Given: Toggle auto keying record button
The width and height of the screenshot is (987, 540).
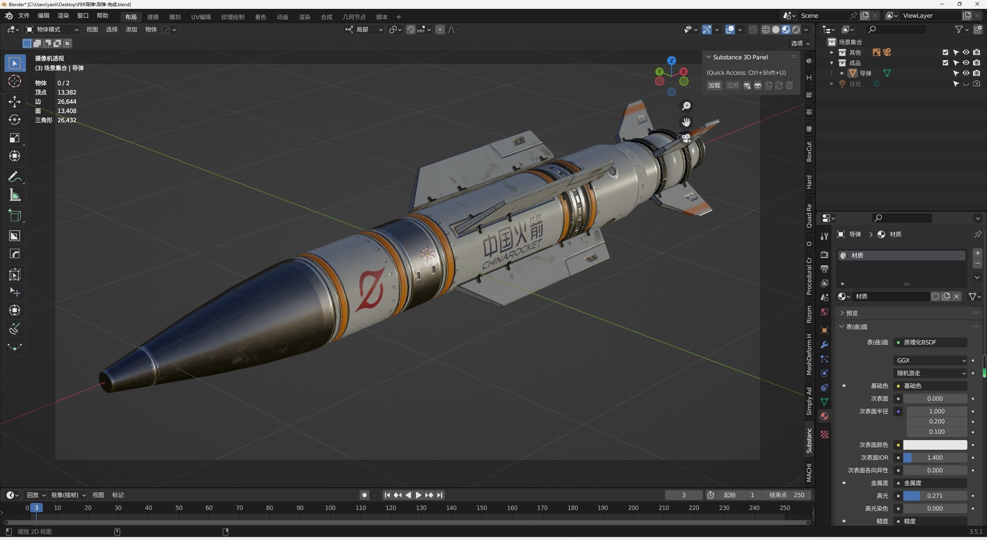Looking at the screenshot, I should click(364, 495).
